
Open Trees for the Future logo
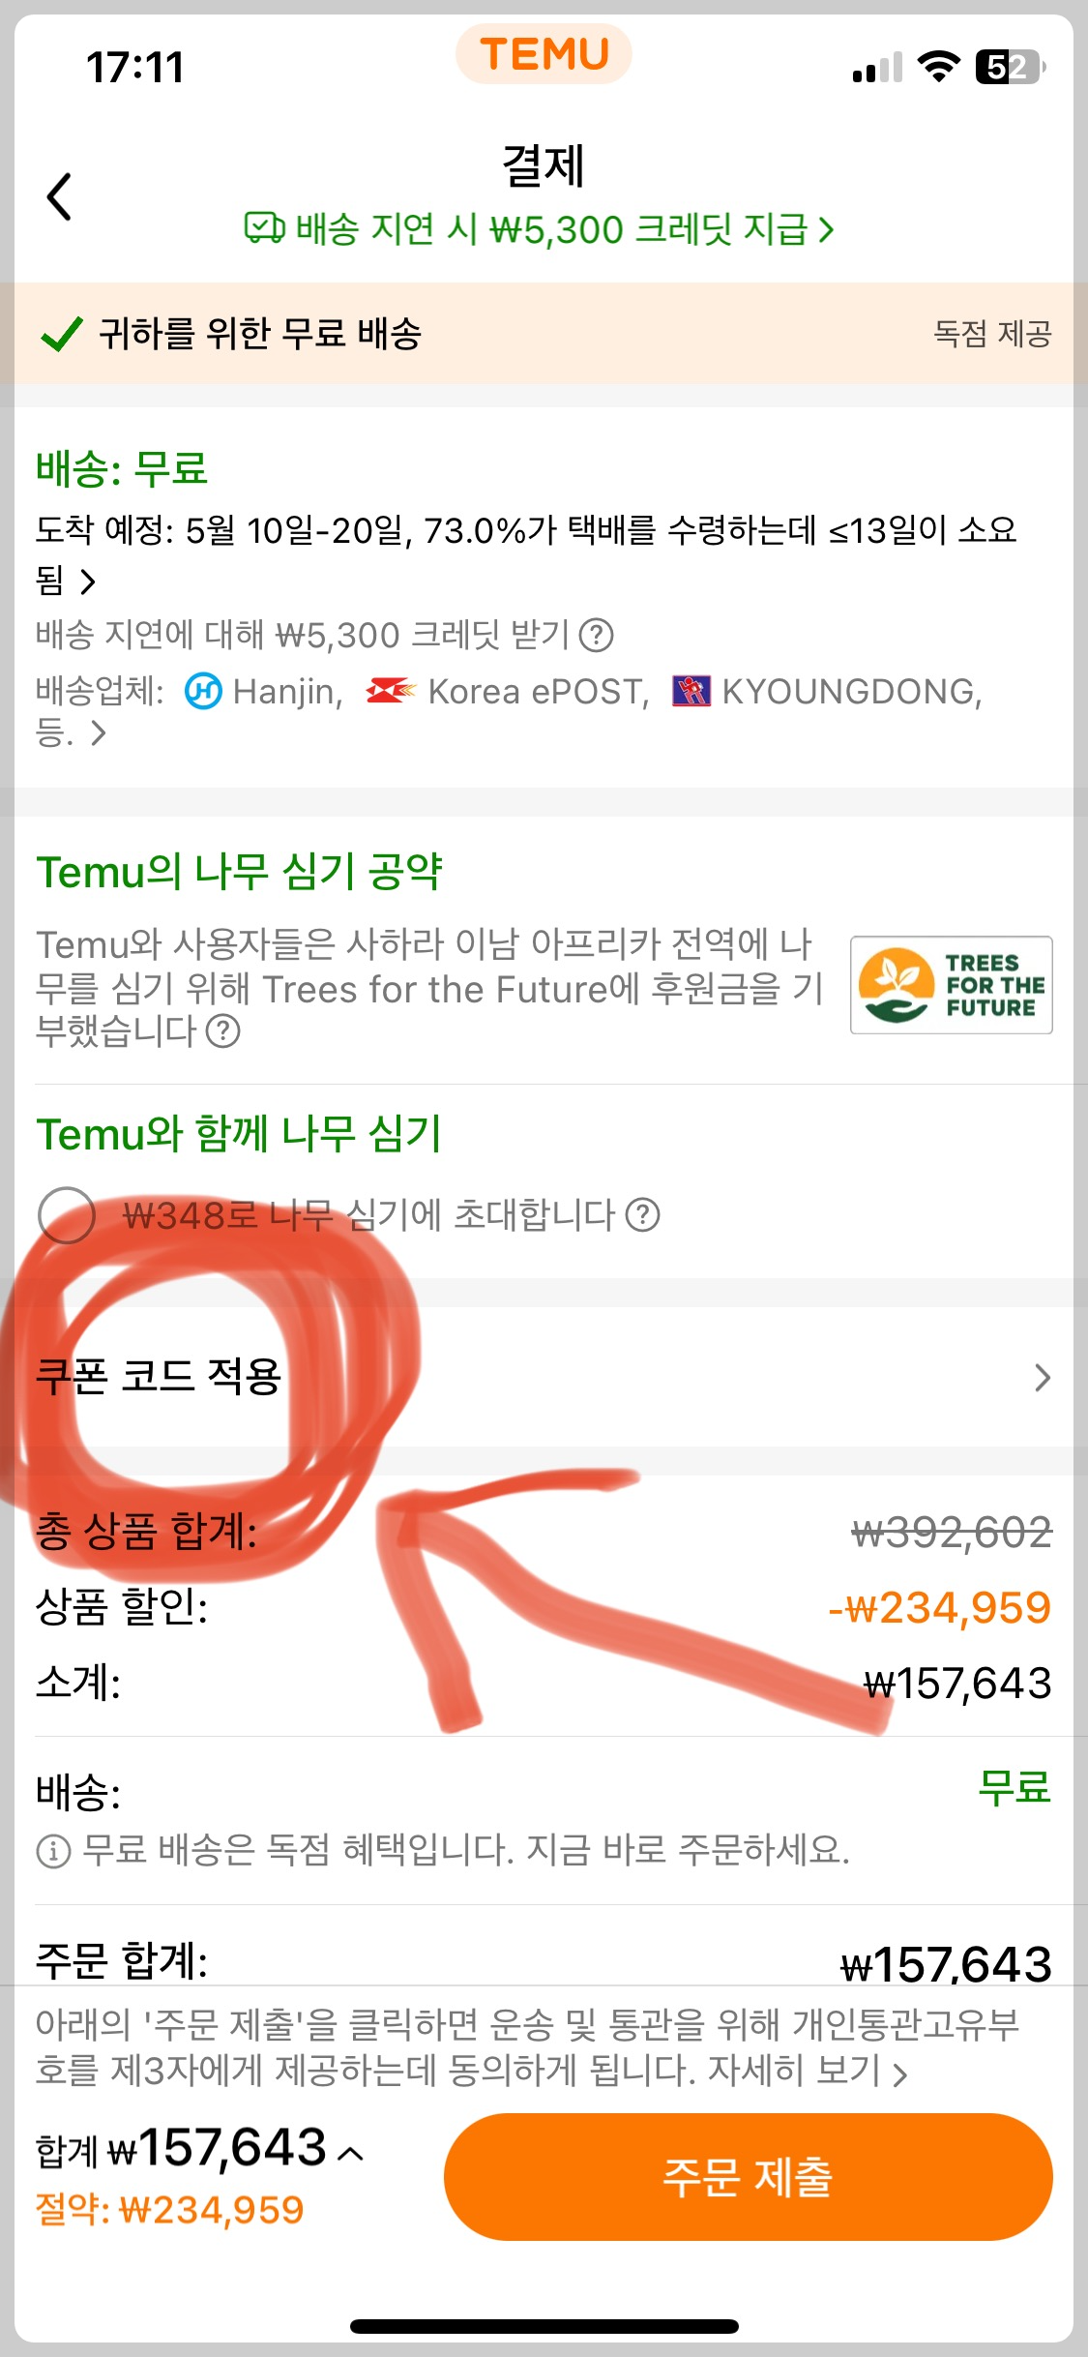(x=952, y=985)
